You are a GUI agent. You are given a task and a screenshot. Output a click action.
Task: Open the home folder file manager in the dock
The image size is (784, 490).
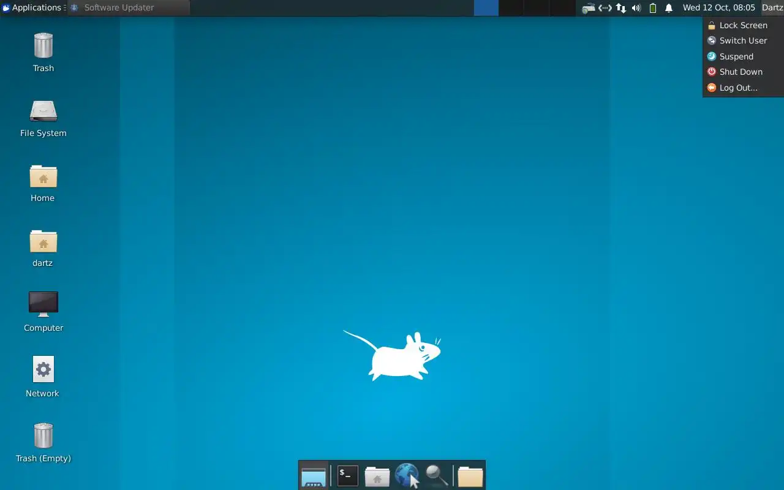pyautogui.click(x=377, y=476)
